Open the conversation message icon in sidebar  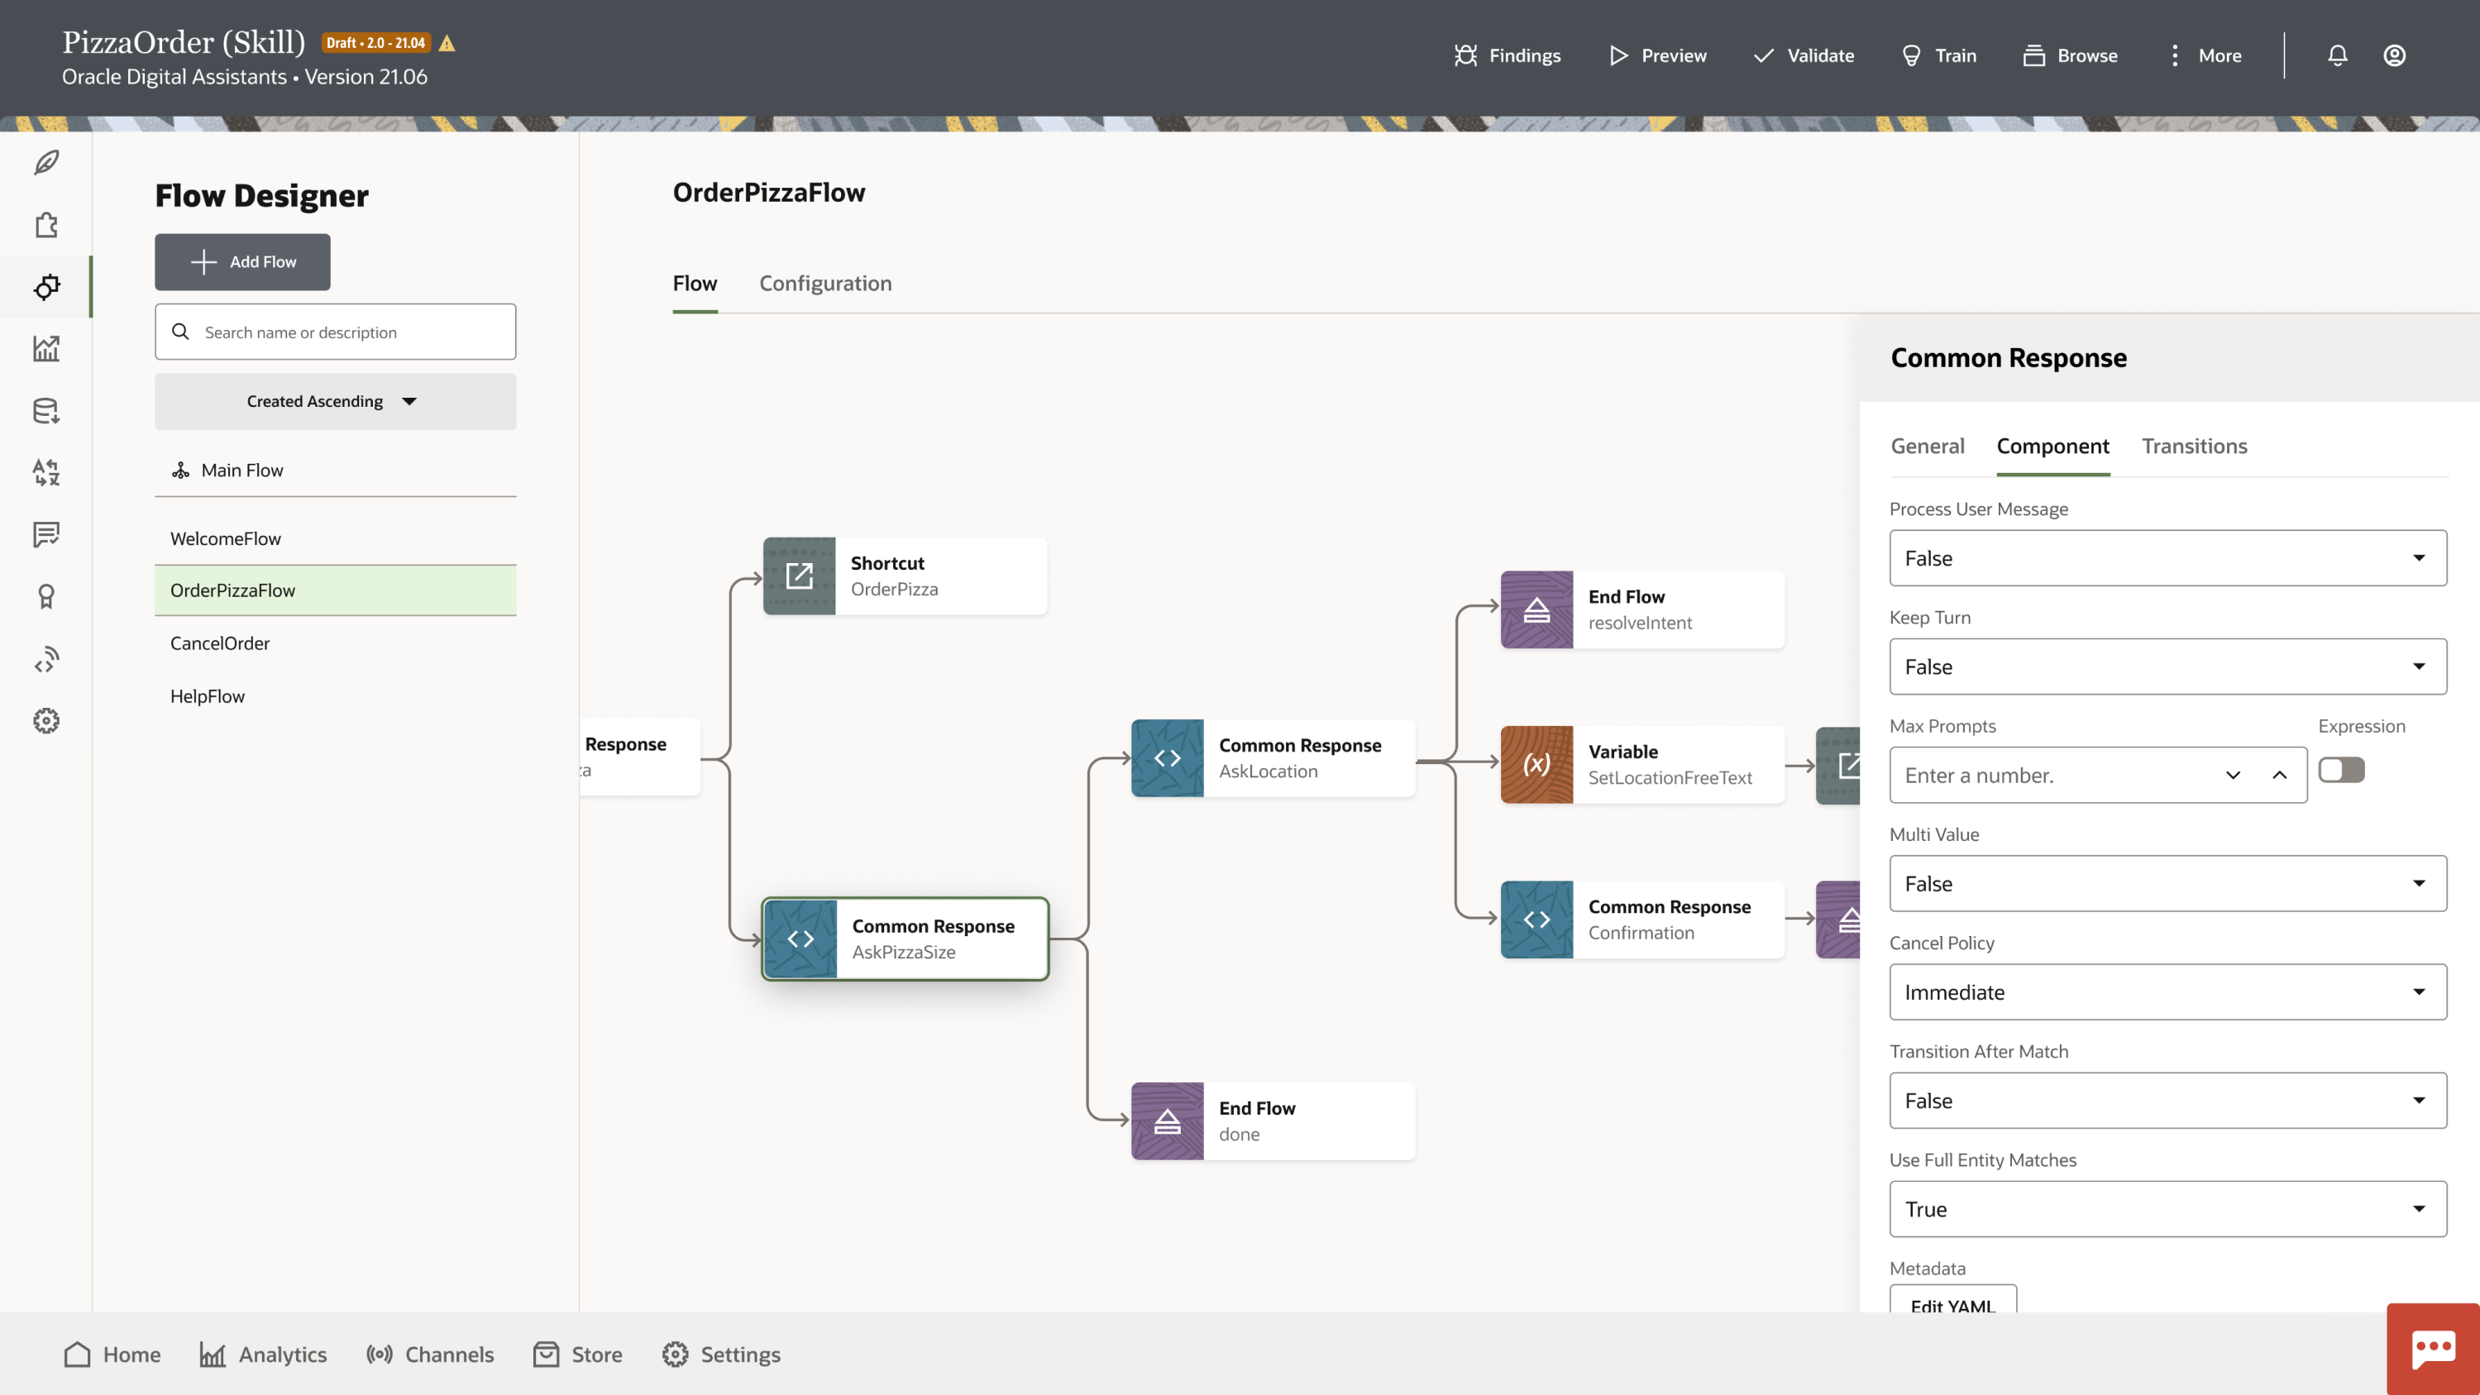pos(46,534)
